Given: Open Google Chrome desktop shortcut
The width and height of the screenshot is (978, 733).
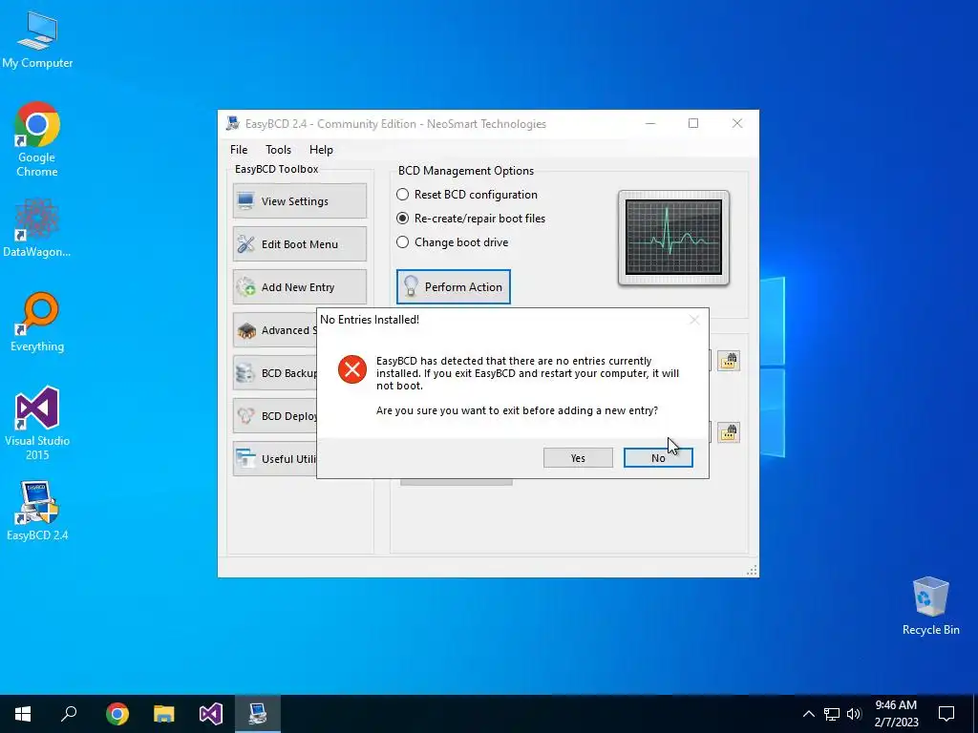Looking at the screenshot, I should coord(37,139).
